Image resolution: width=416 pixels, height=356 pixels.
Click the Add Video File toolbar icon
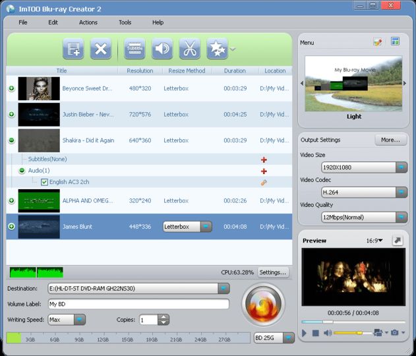coord(73,49)
